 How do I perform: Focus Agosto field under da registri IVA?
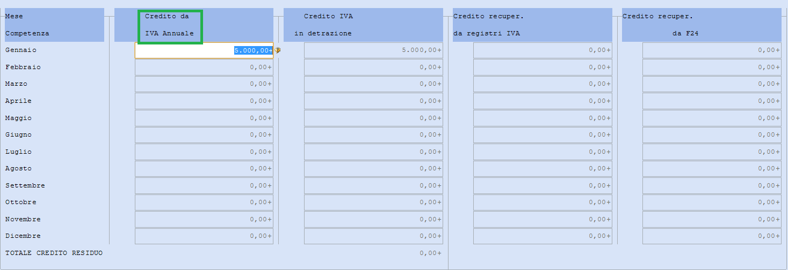click(543, 168)
